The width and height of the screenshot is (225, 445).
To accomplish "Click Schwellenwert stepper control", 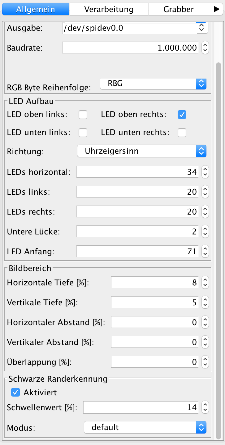I will pos(205,407).
